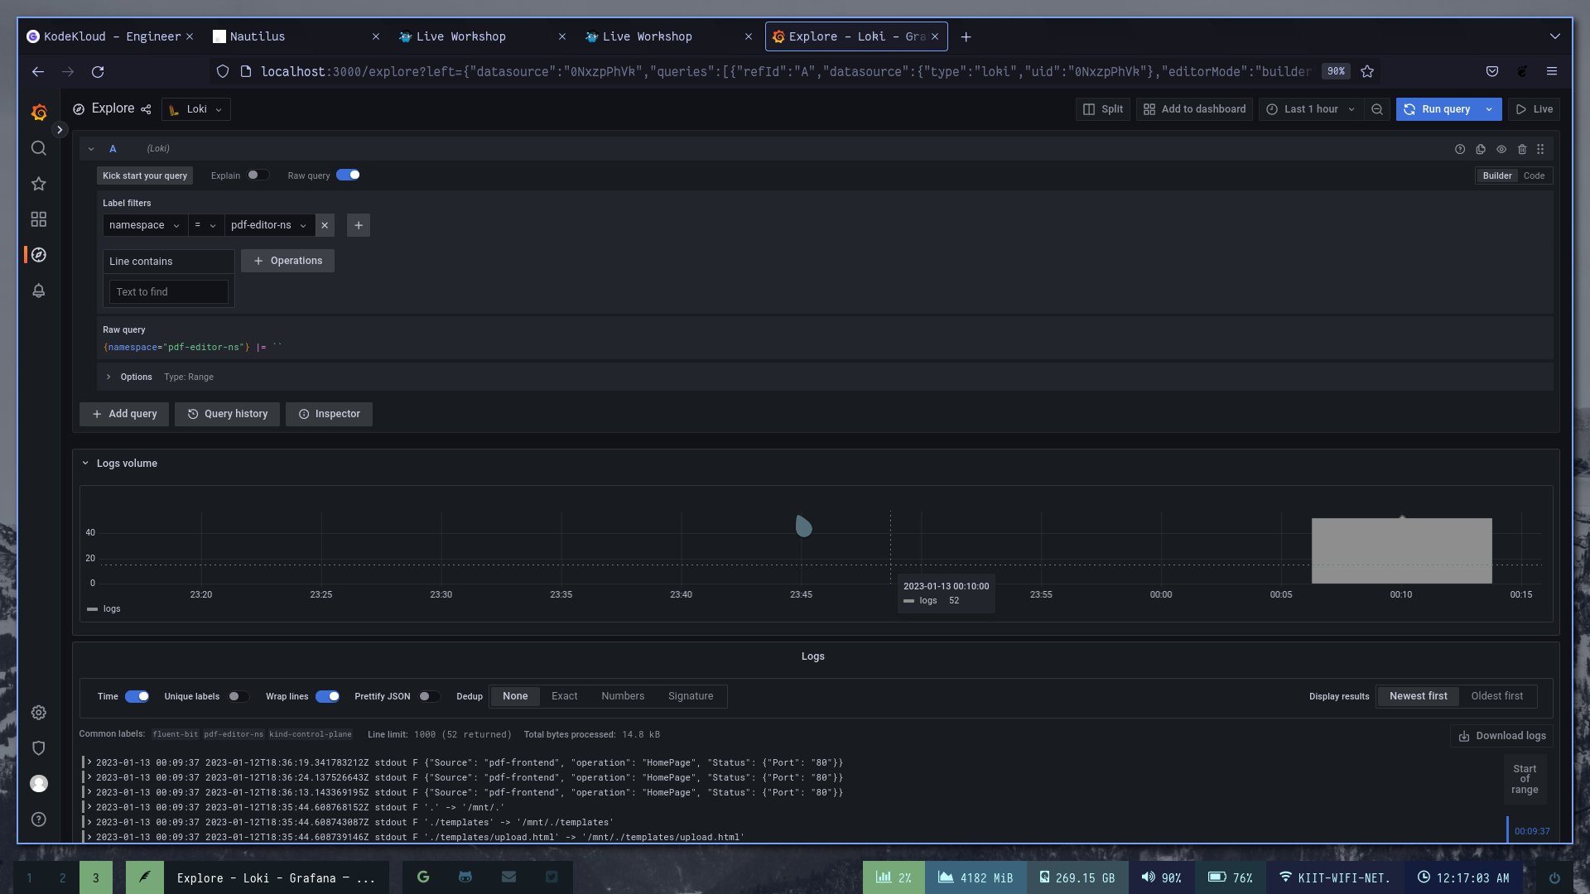Click the Split view button
Image resolution: width=1590 pixels, height=894 pixels.
pos(1103,109)
